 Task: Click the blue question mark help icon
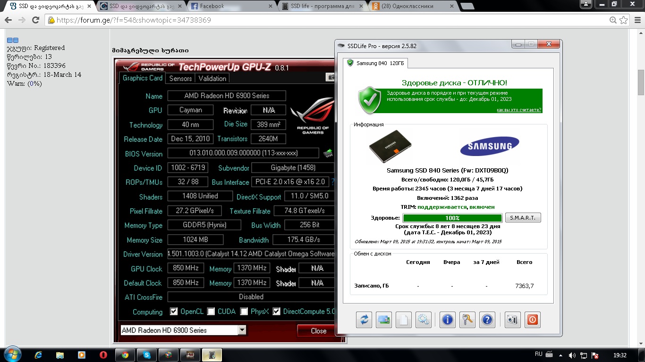click(487, 320)
